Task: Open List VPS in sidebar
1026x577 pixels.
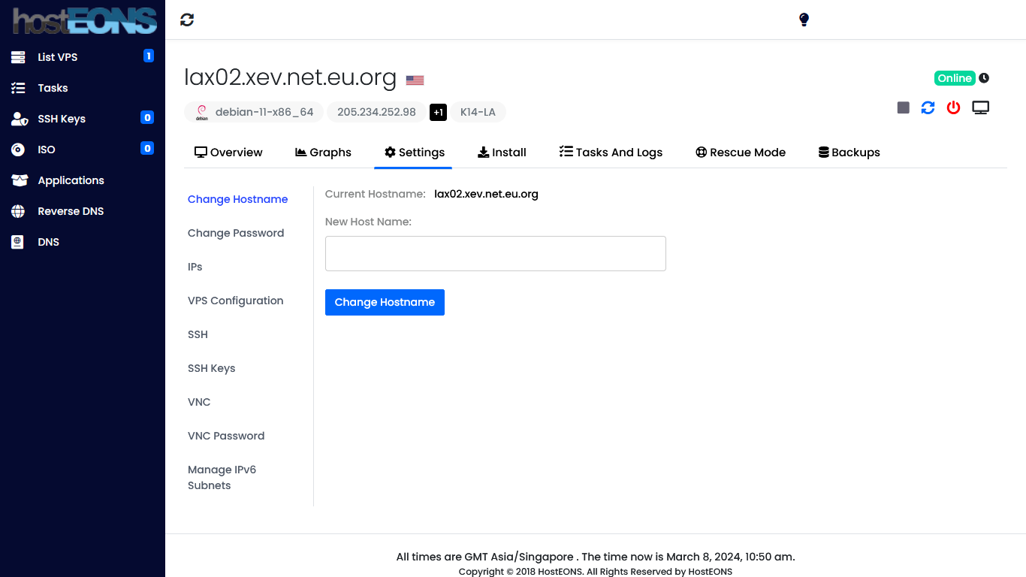Action: pyautogui.click(x=58, y=57)
